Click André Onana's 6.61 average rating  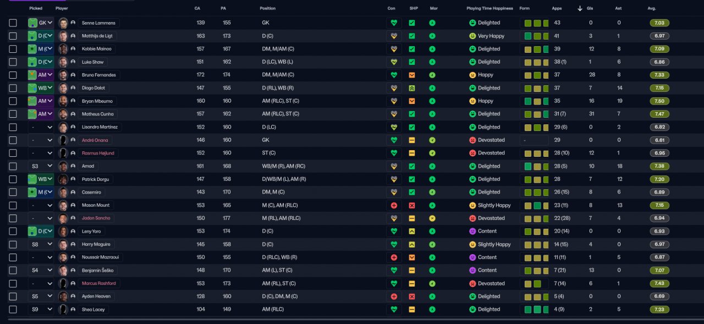[659, 140]
